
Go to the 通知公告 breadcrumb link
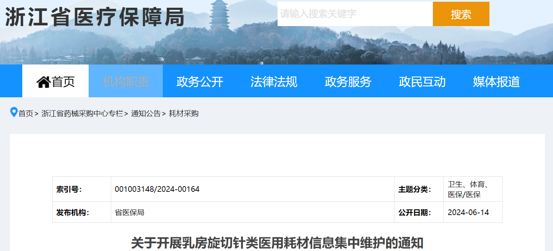click(x=145, y=114)
